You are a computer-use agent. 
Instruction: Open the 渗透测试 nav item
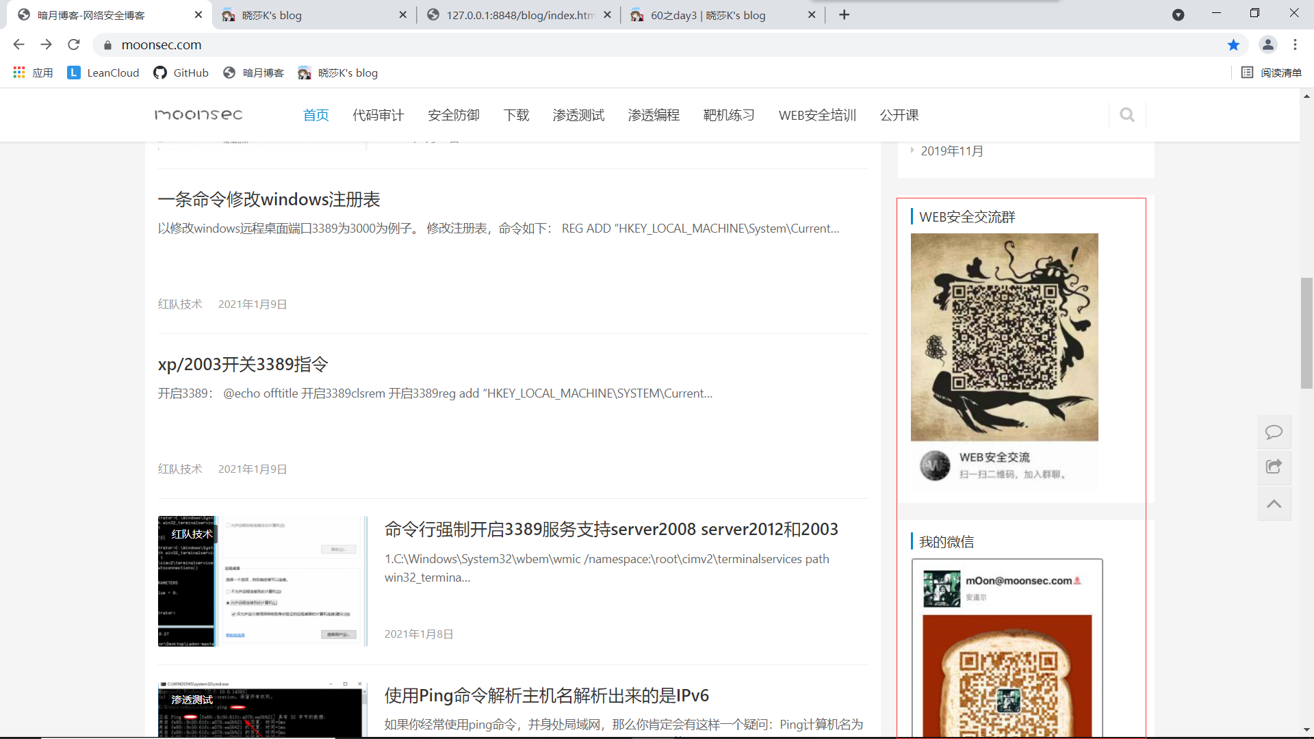click(x=579, y=115)
